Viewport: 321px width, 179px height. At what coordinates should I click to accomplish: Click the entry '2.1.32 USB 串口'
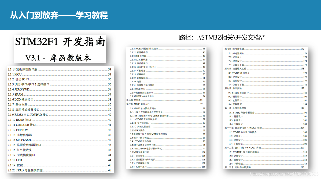pos(167,89)
